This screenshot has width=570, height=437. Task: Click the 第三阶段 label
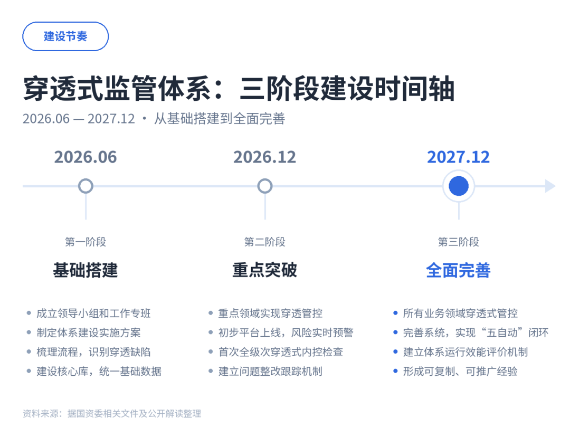click(459, 242)
